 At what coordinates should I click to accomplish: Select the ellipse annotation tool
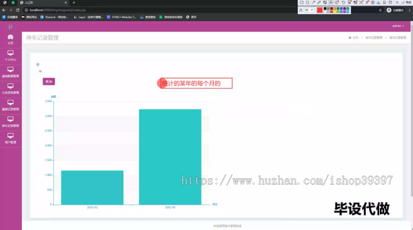point(307,2)
